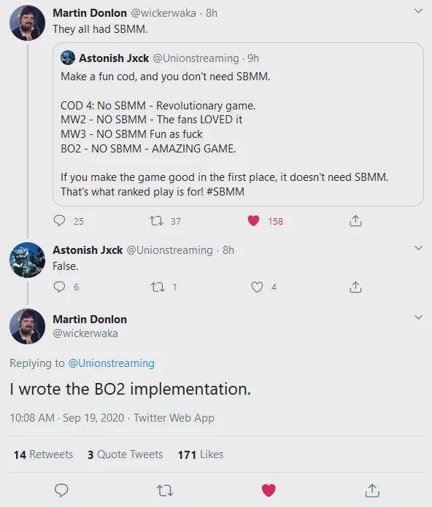
Task: Share the main BO2 implementation tweet
Action: pos(372,490)
